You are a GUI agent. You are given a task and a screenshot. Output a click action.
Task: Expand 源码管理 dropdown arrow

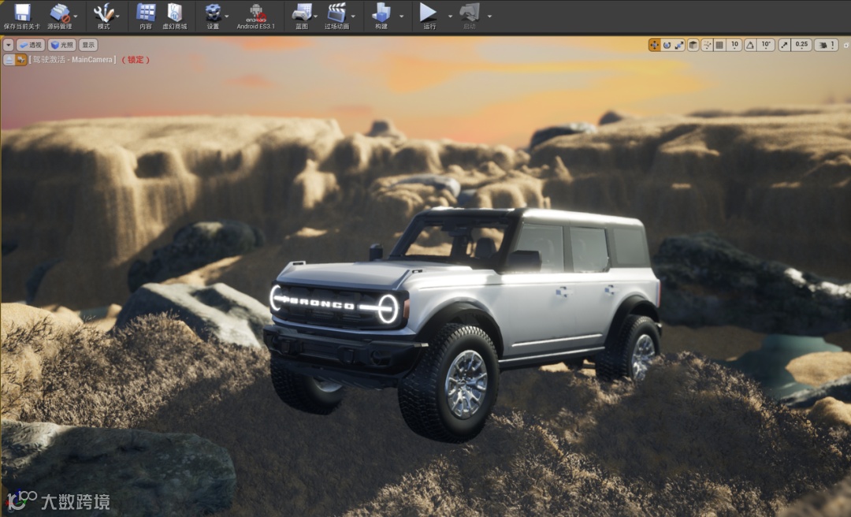click(76, 16)
